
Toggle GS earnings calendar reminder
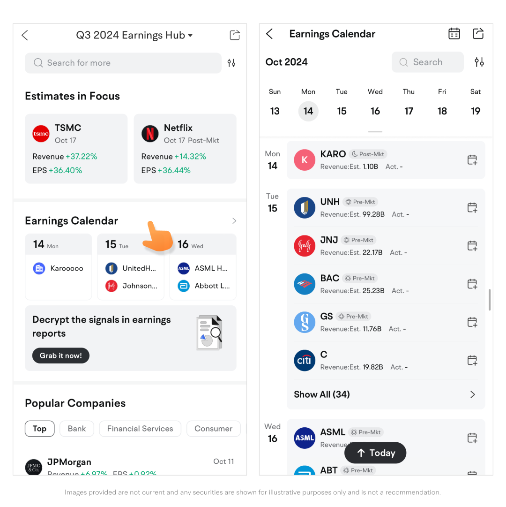pyautogui.click(x=472, y=322)
